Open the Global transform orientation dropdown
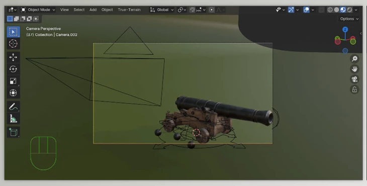 coord(162,10)
